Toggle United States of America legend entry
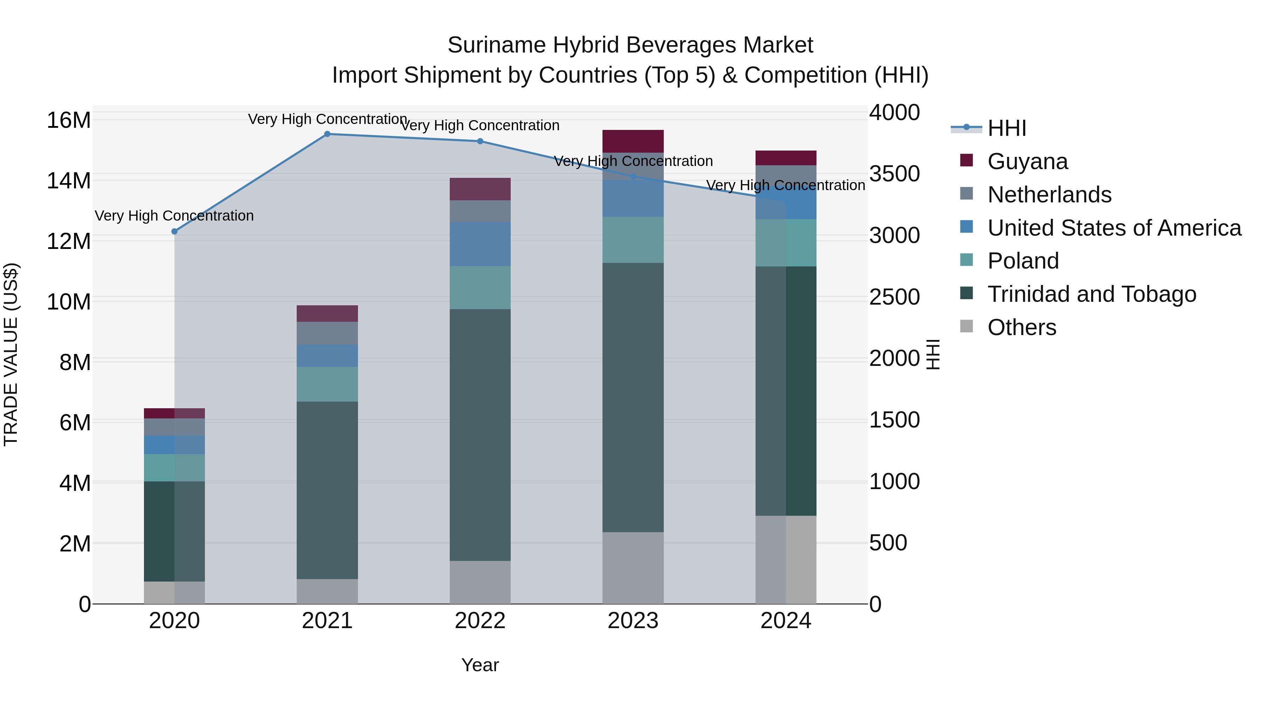Viewport: 1261px width, 709px height. pos(1101,228)
